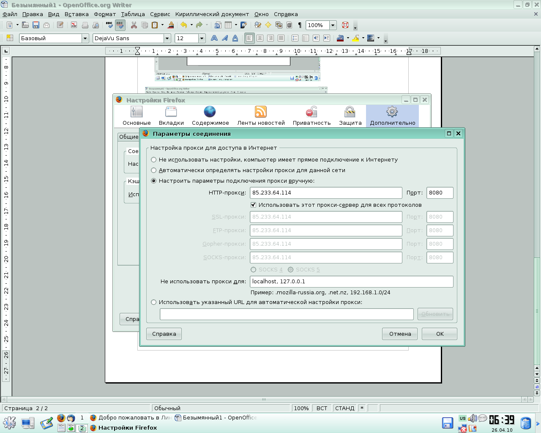Click the paragraph Background Color icon
The width and height of the screenshot is (541, 433).
click(371, 38)
